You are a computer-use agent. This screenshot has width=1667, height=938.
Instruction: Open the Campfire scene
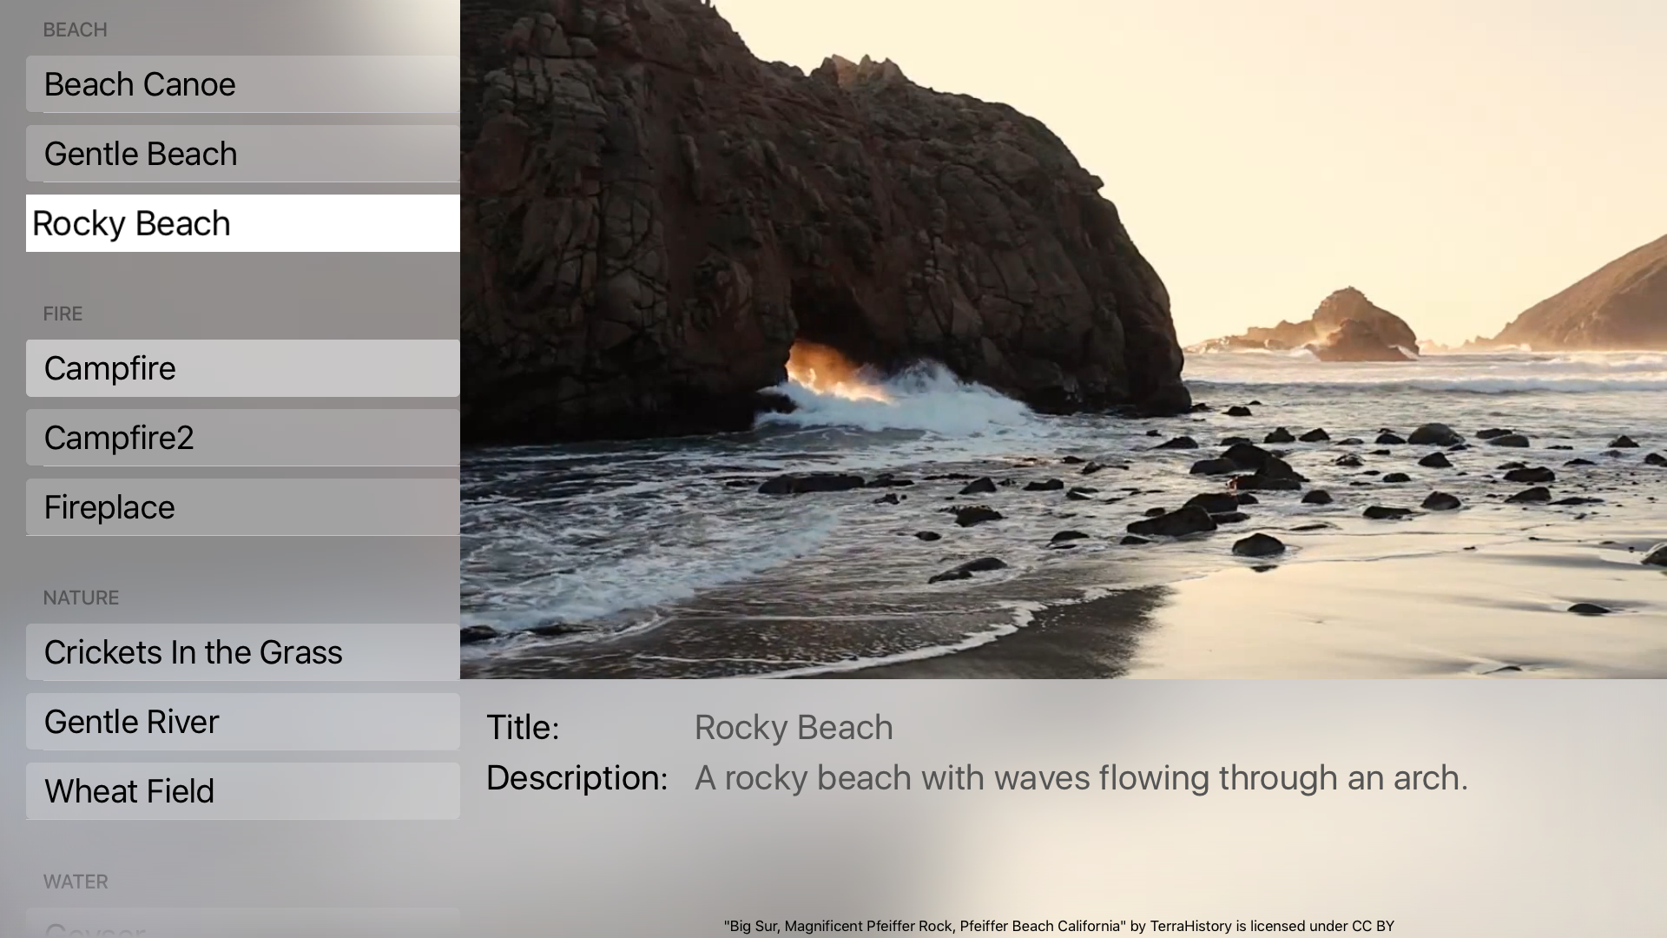(243, 368)
